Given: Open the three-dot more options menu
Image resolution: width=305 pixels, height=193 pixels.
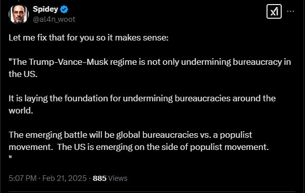Looking at the screenshot, I should coord(290,12).
